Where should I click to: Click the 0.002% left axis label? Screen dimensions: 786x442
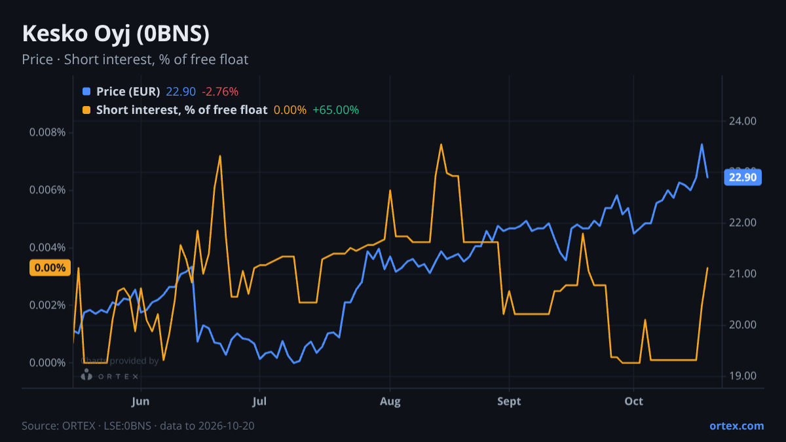pyautogui.click(x=48, y=305)
